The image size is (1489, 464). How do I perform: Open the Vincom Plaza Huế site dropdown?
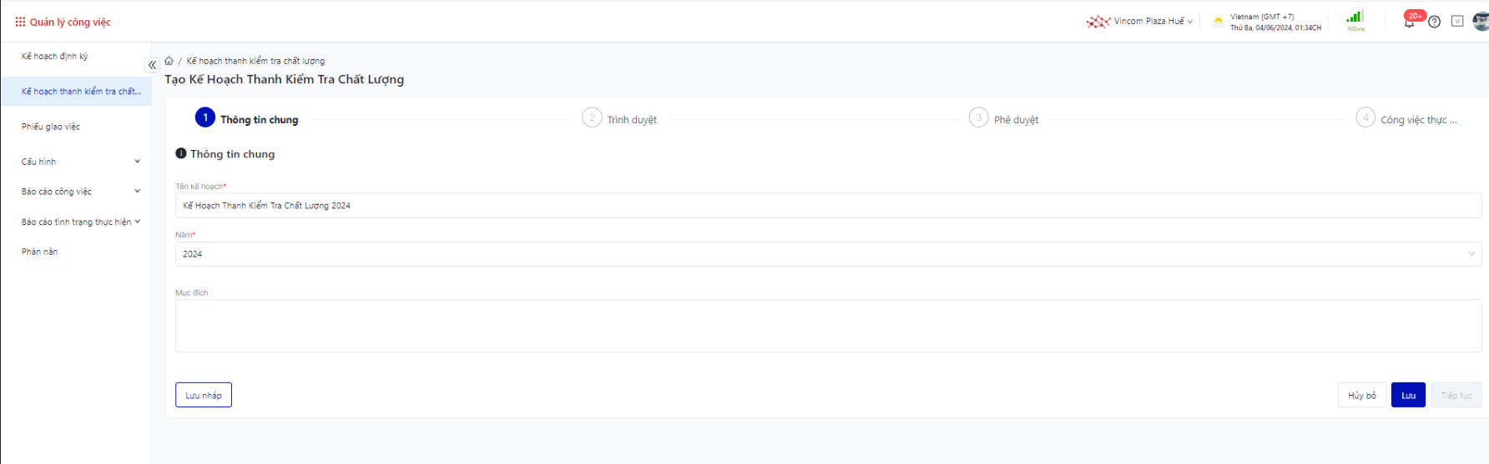point(1153,22)
